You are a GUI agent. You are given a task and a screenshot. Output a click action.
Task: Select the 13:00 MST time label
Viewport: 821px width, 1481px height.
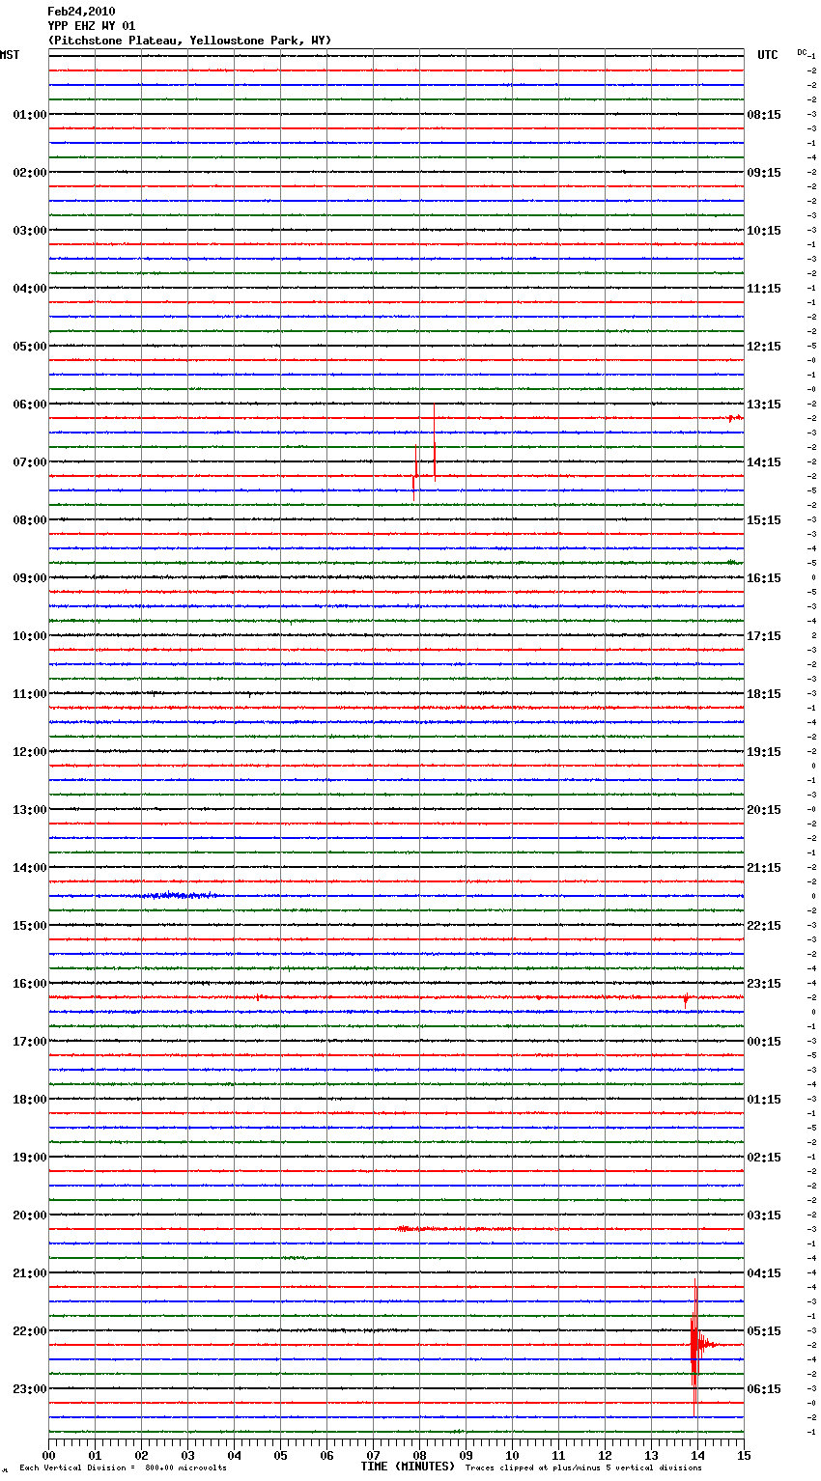[30, 810]
